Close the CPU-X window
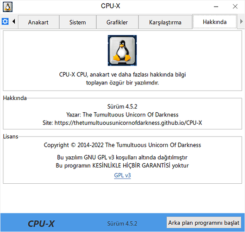 pos(235,6)
